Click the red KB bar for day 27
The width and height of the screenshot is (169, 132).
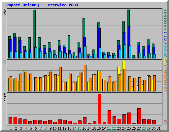tap(139, 116)
